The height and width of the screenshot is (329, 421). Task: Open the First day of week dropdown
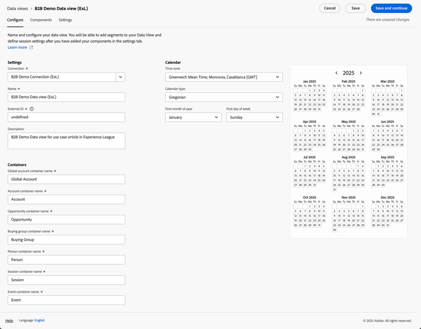(254, 117)
